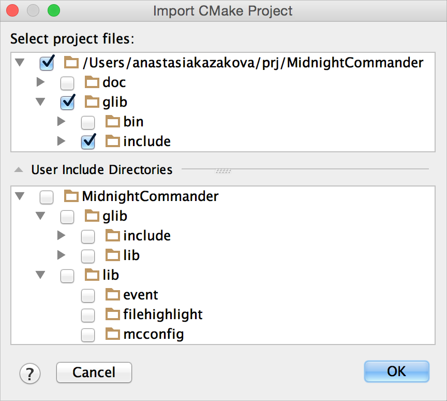
Task: Click the doc folder icon
Action: click(x=92, y=82)
